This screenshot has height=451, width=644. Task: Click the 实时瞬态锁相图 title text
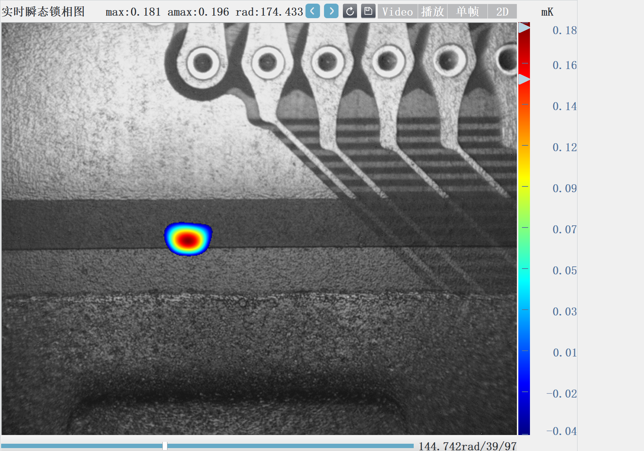coord(43,12)
